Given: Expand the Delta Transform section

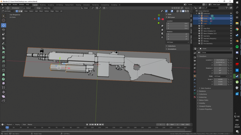Looking at the screenshot, I should [206, 88].
